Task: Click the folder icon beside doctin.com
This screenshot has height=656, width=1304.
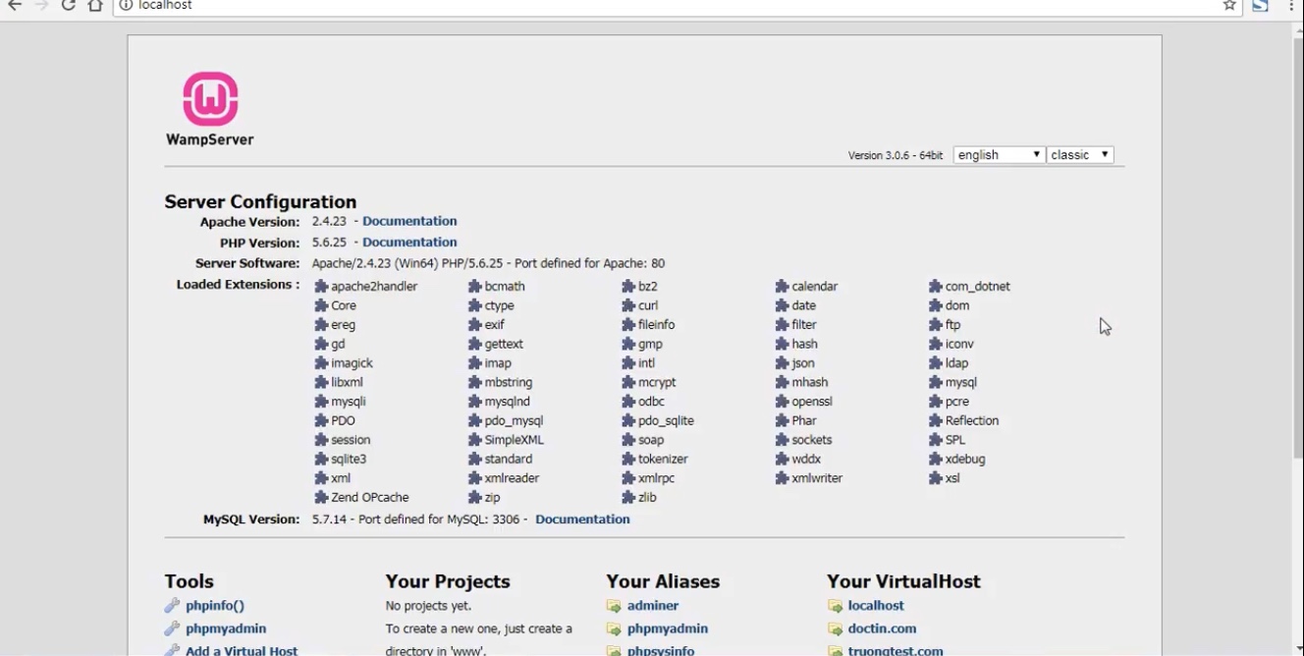Action: coord(835,629)
